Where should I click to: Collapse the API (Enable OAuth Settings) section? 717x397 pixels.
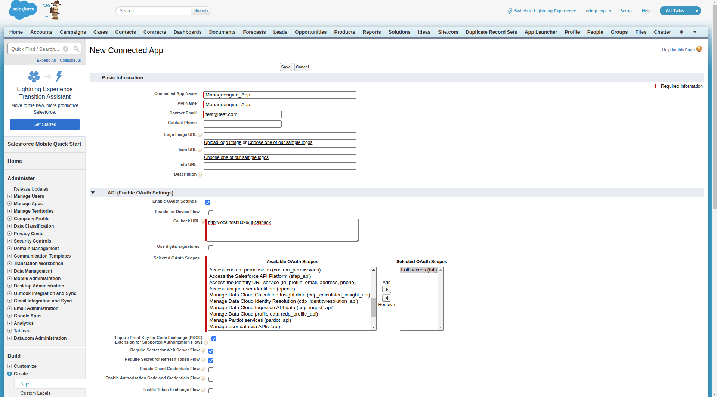coord(93,193)
